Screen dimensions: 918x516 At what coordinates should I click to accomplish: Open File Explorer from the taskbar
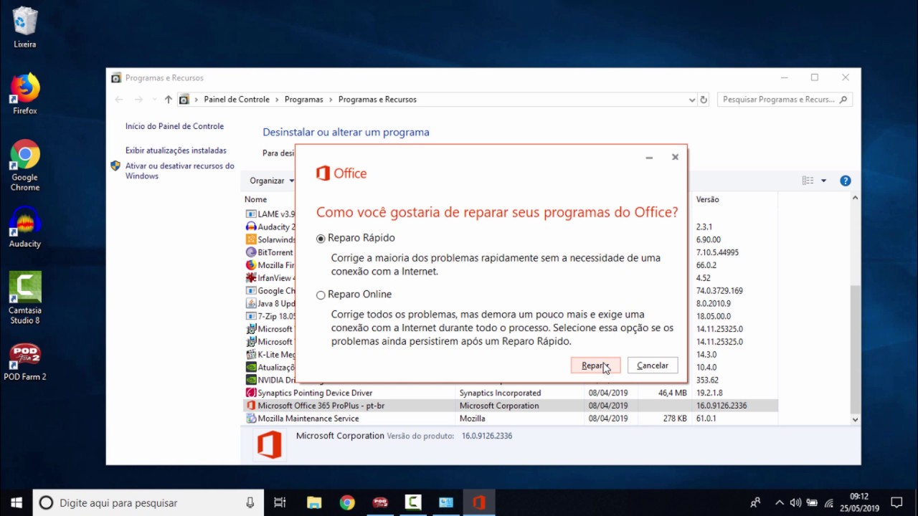(x=314, y=503)
